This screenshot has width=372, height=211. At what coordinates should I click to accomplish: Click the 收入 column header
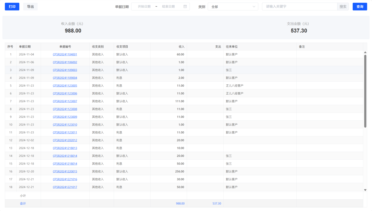[x=181, y=46]
